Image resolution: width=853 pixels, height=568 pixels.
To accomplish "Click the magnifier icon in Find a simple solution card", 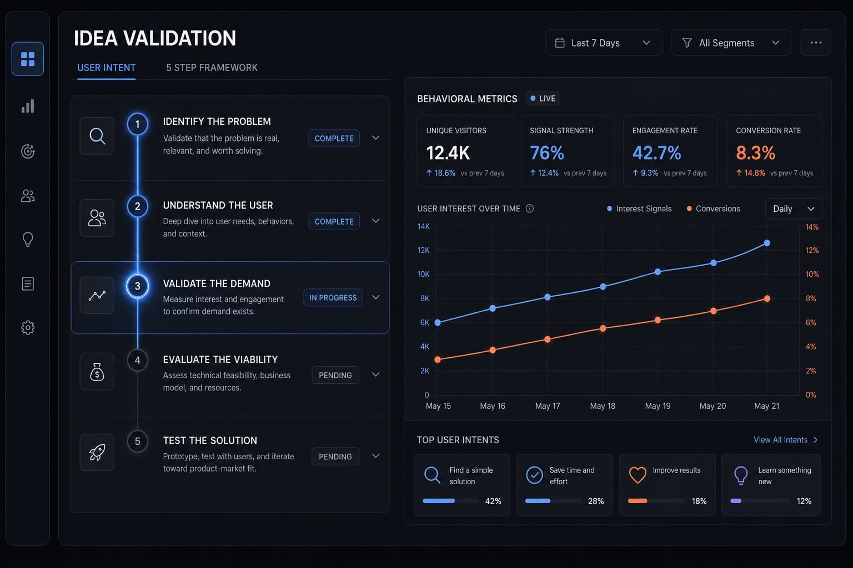I will pos(432,475).
